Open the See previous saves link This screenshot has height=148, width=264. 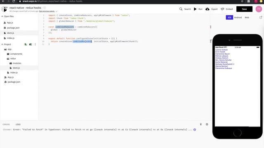click(x=47, y=11)
